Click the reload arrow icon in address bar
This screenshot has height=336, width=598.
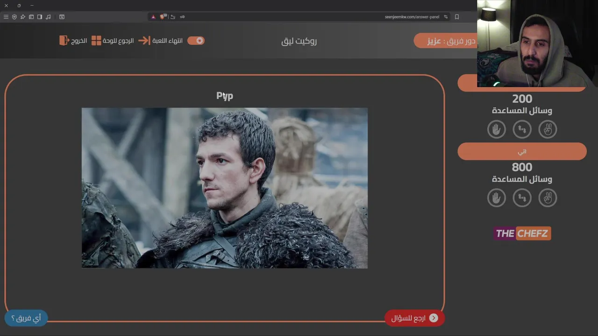pos(173,17)
